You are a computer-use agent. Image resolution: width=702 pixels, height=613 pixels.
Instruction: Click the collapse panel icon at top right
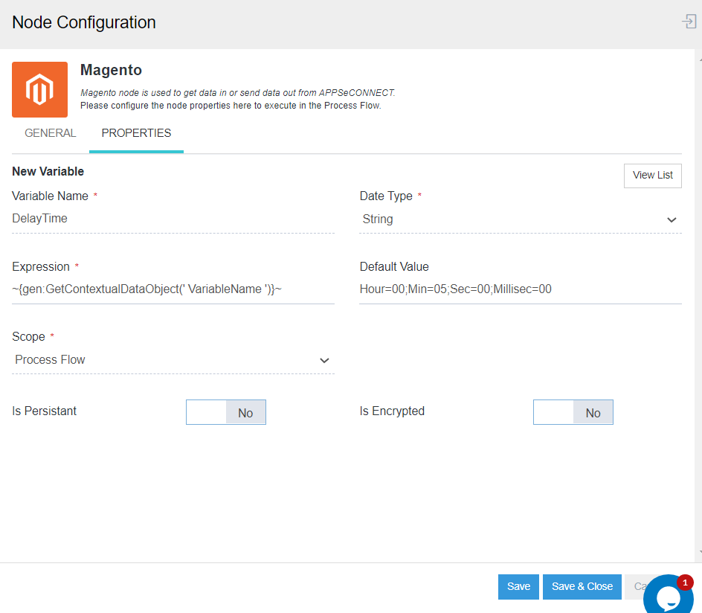click(689, 22)
